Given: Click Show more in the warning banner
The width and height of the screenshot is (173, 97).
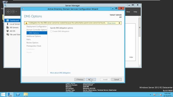Looking at the screenshot, I should (x=111, y=23).
